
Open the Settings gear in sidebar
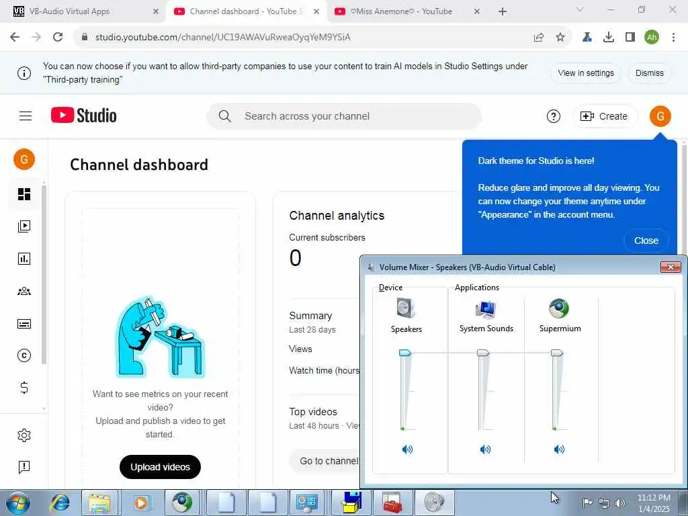click(x=24, y=435)
